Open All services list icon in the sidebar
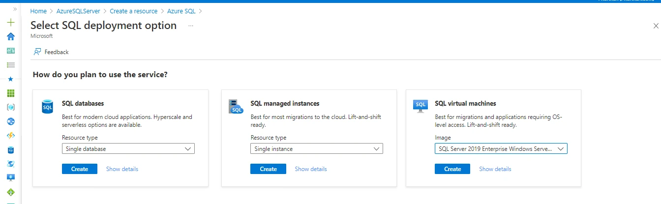The width and height of the screenshot is (661, 204). pyautogui.click(x=11, y=64)
